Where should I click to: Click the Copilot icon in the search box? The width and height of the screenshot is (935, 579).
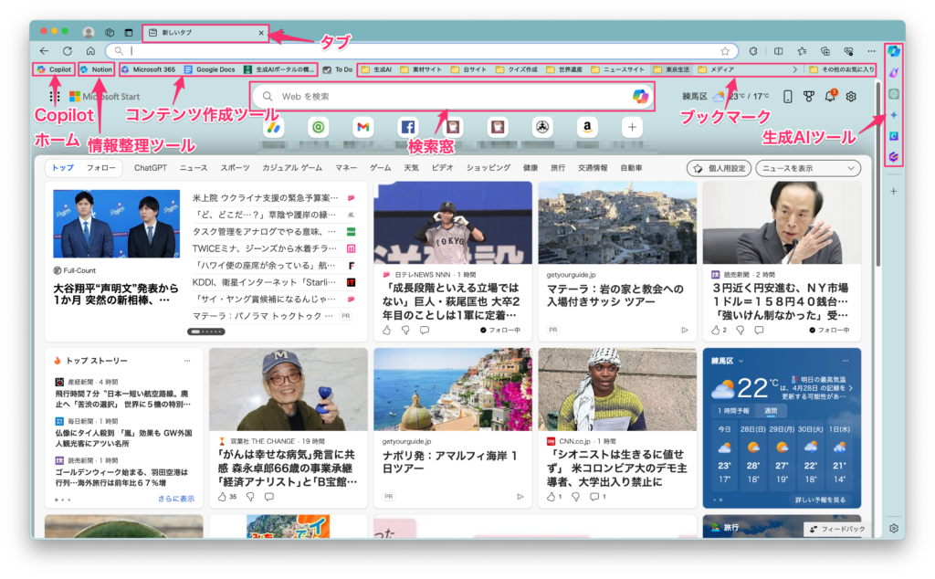pos(640,96)
